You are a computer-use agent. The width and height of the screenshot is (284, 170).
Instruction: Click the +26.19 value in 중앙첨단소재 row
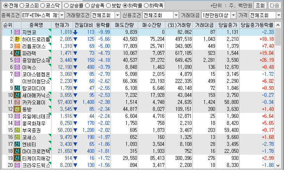266,60
